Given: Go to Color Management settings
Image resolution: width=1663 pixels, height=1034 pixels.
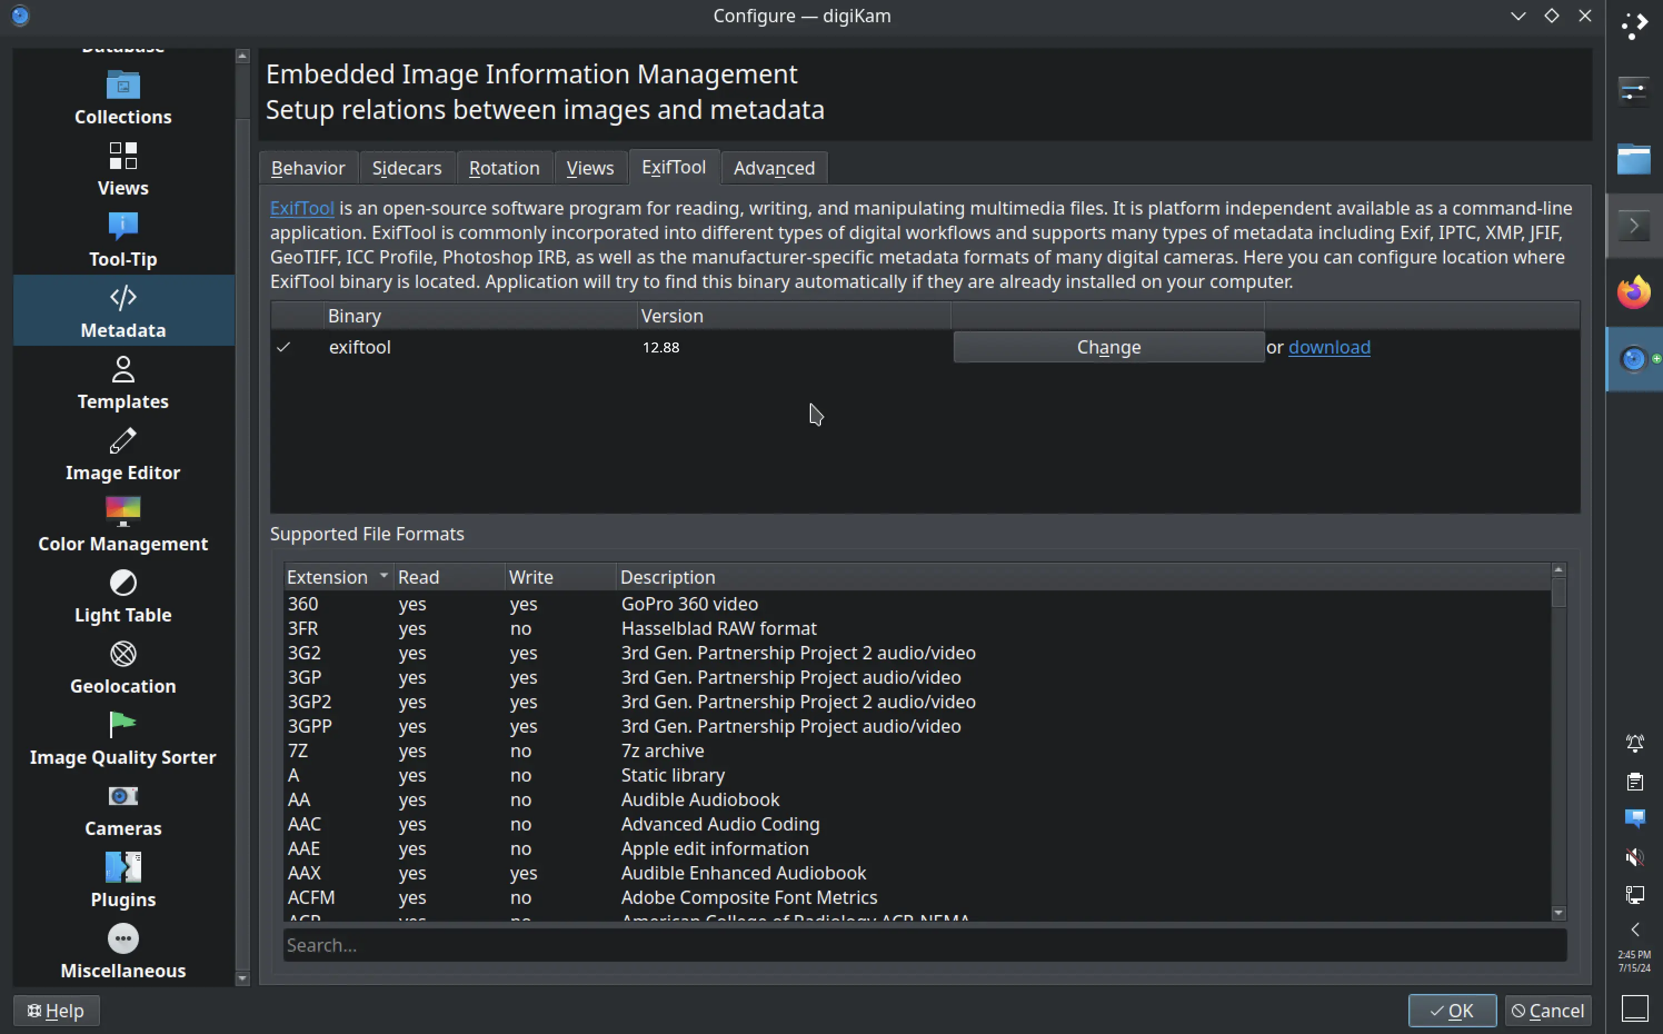Looking at the screenshot, I should click(x=123, y=525).
